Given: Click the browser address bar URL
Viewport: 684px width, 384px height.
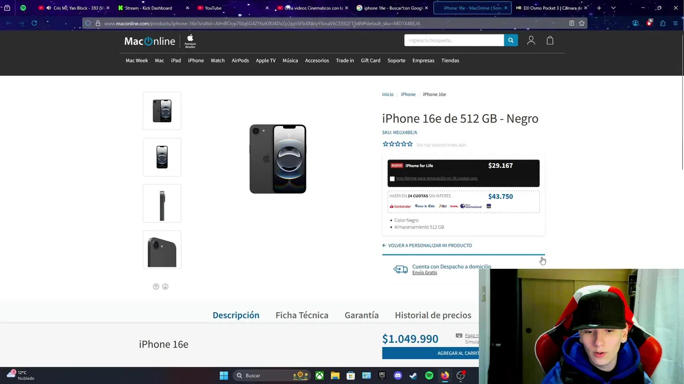Looking at the screenshot, I should 262,23.
